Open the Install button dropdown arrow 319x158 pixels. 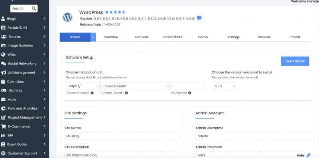(93, 37)
